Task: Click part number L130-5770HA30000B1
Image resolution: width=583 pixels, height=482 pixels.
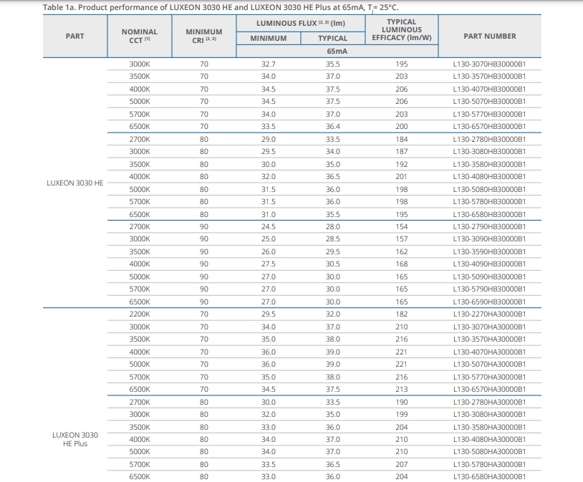Action: 489,377
